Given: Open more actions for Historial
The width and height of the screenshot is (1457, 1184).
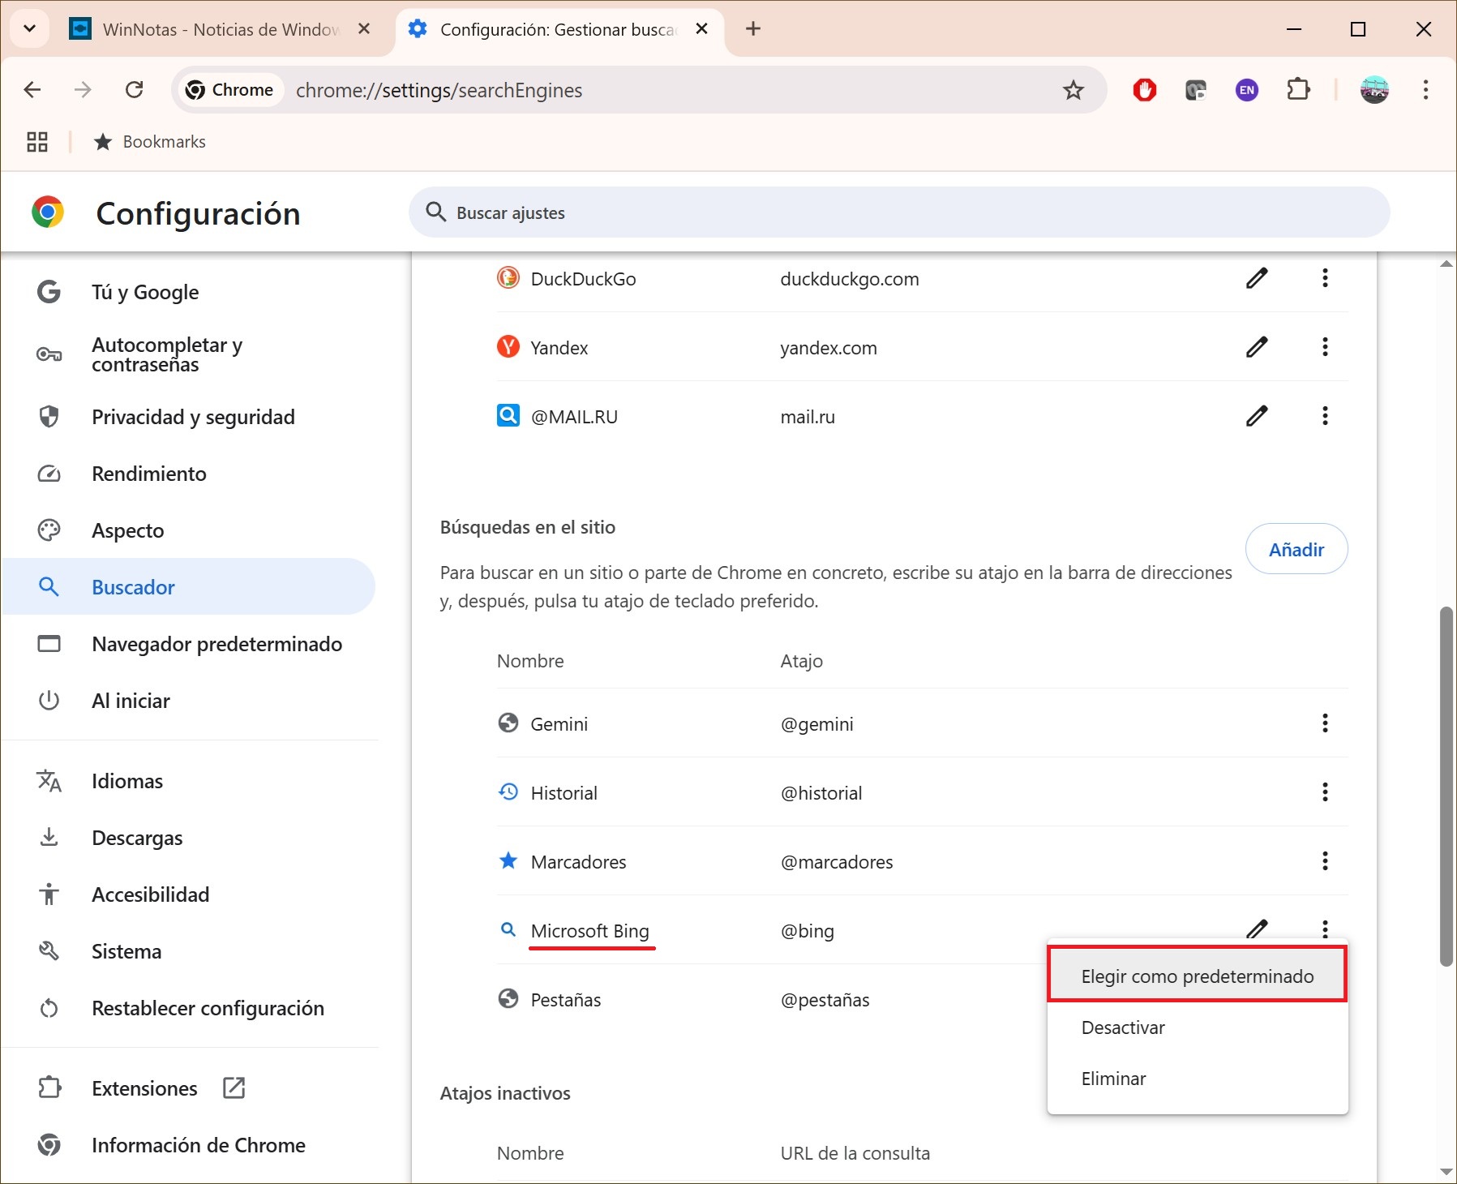Looking at the screenshot, I should click(1325, 791).
